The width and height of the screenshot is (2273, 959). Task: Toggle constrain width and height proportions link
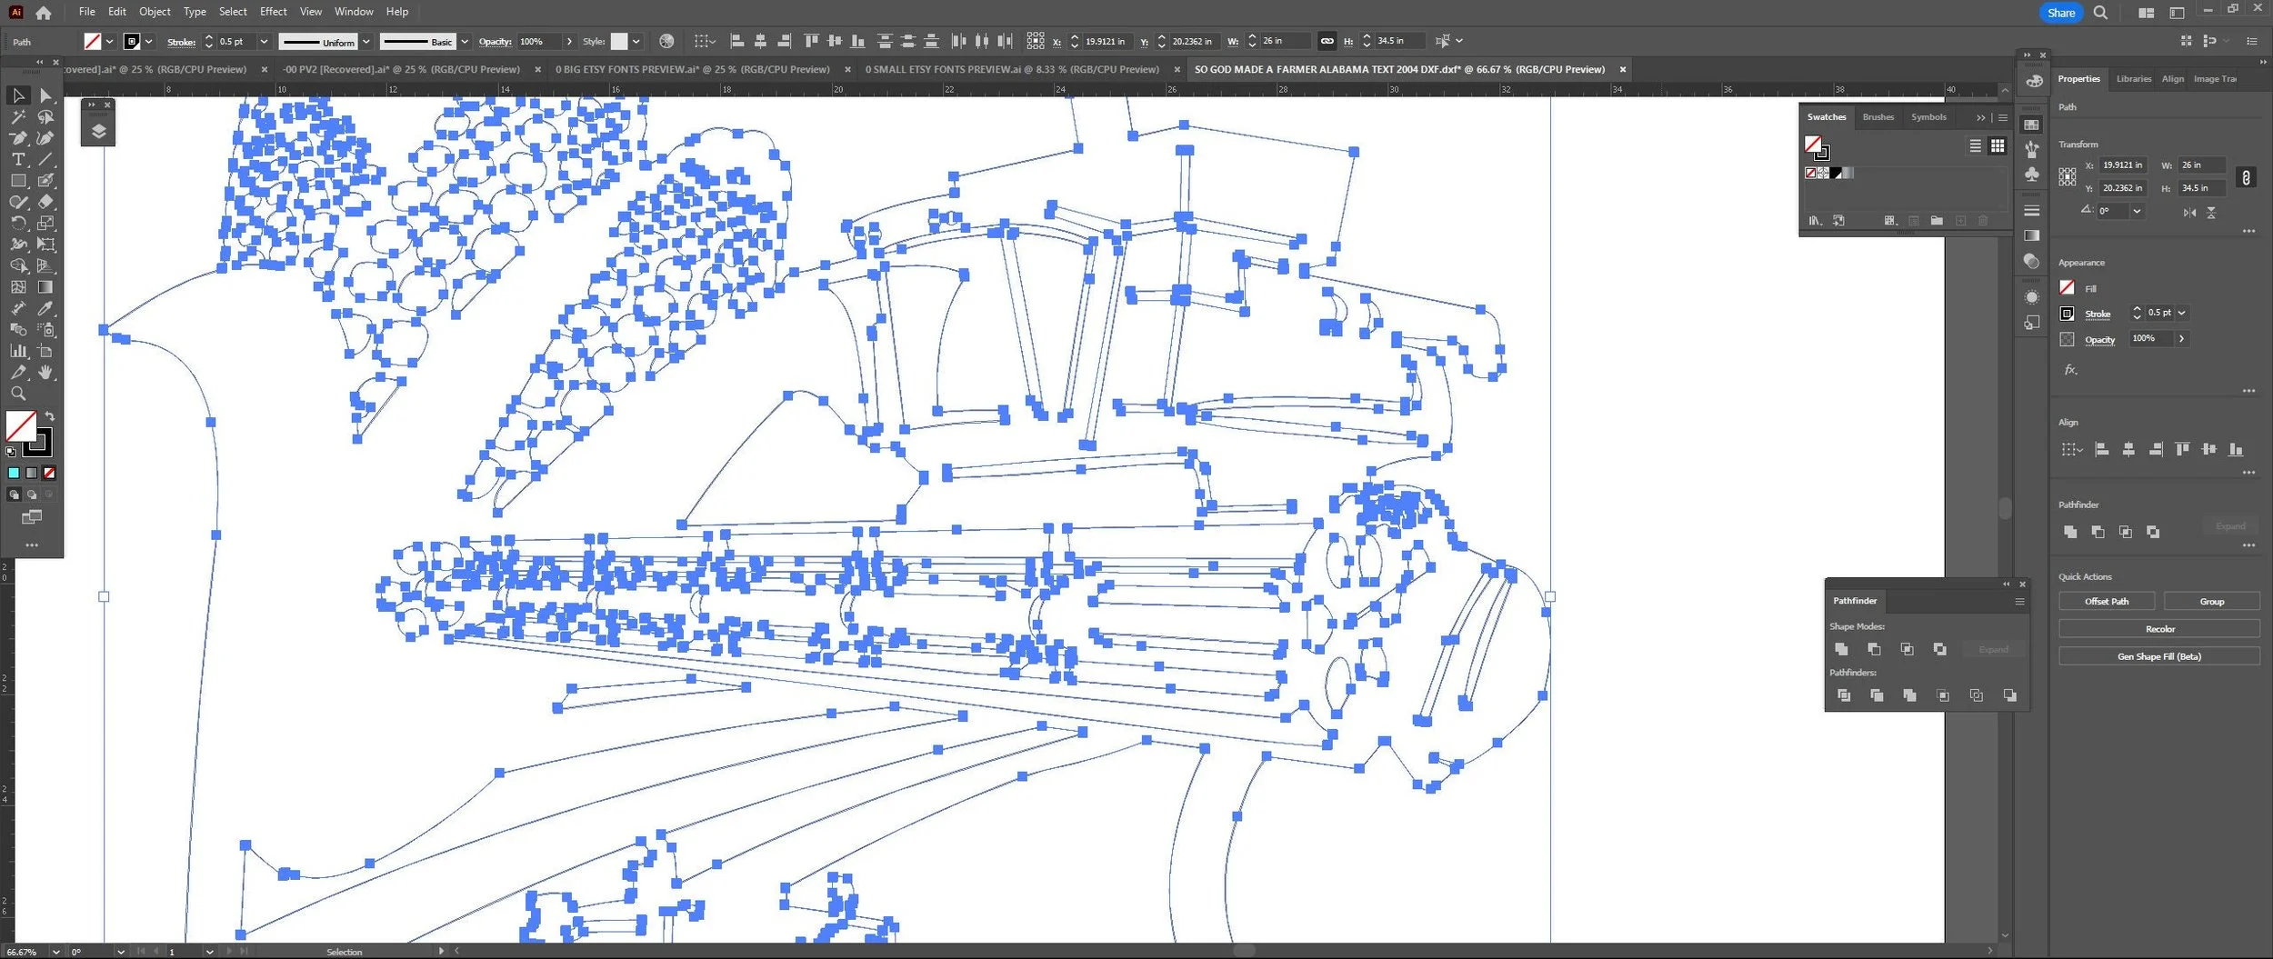(x=2246, y=177)
